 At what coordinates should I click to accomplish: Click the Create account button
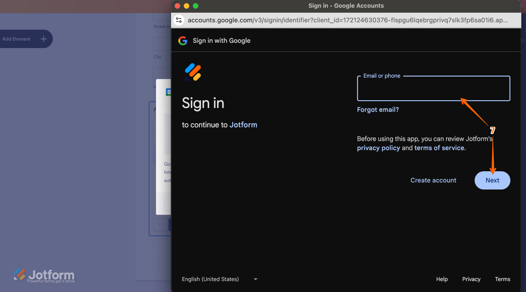pos(433,180)
